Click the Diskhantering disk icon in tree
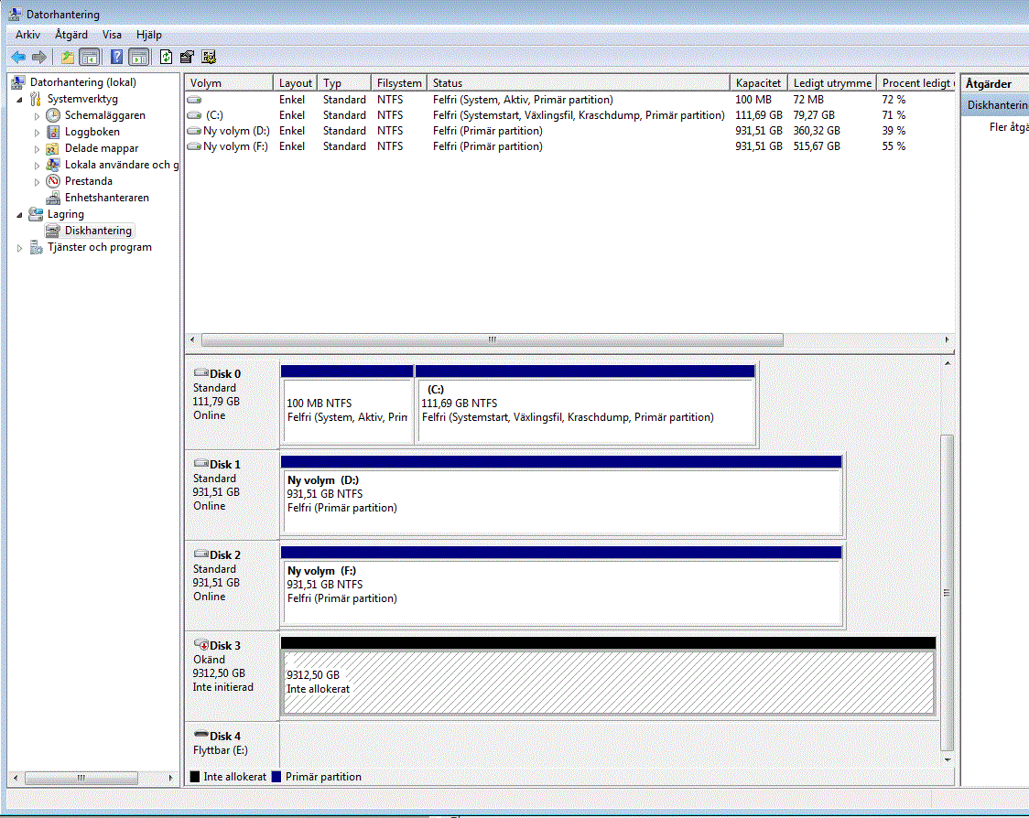 click(x=53, y=231)
